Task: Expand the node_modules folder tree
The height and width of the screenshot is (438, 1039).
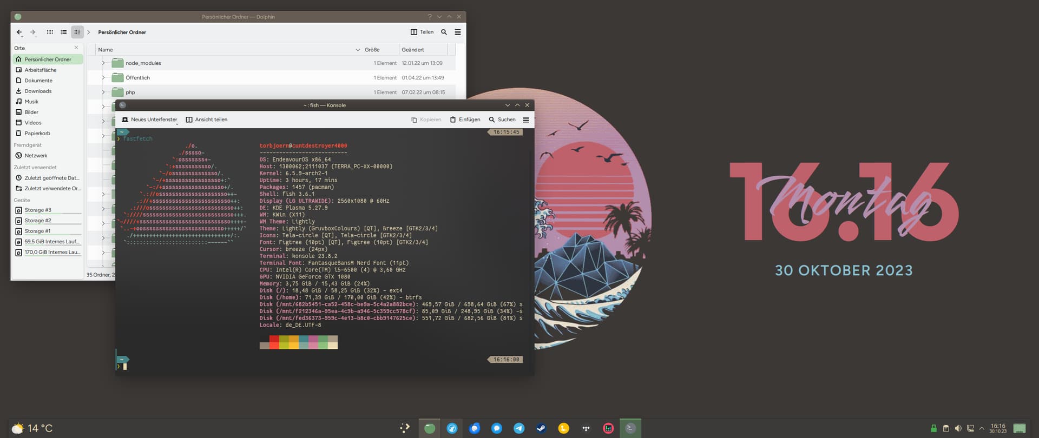Action: (103, 63)
